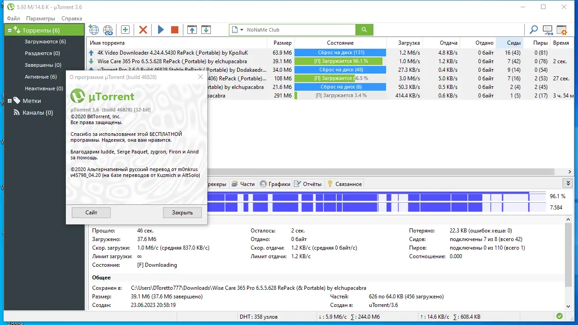Click green network status checkmark icon
This screenshot has width=578, height=325.
point(559,316)
